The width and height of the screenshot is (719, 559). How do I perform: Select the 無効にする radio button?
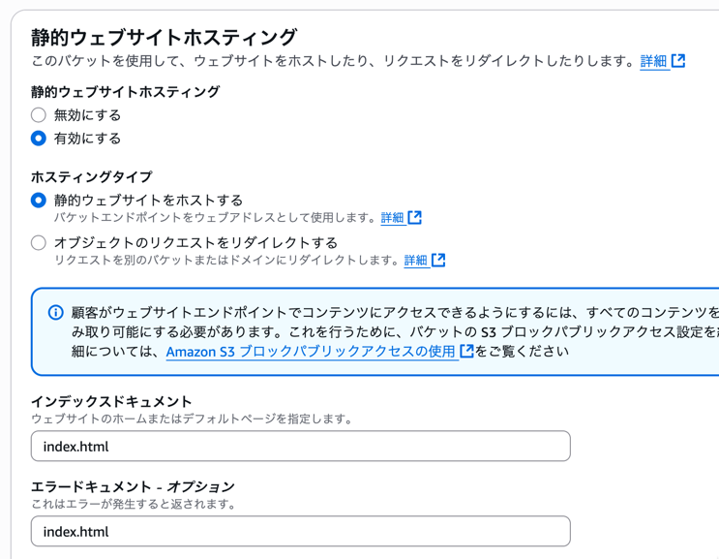pos(39,115)
